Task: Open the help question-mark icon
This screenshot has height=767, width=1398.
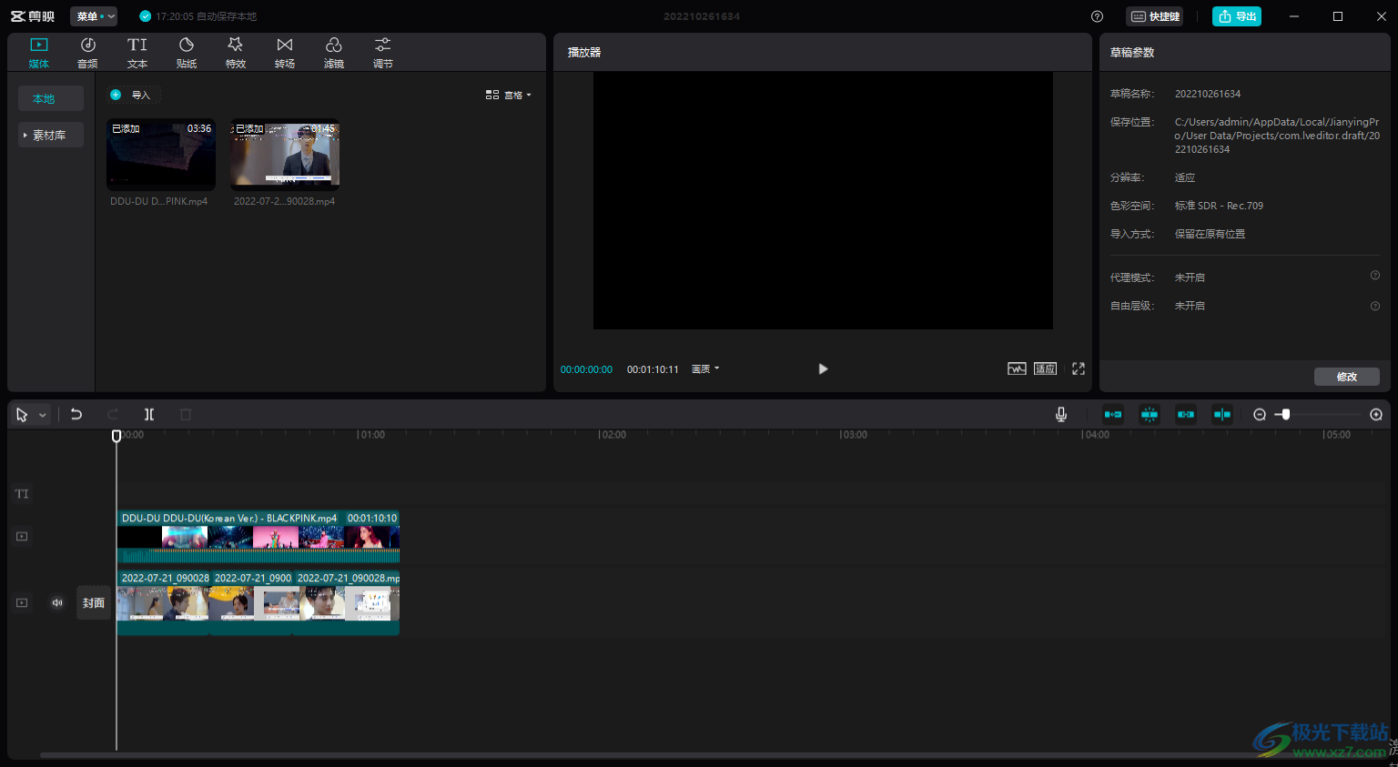Action: [x=1097, y=16]
